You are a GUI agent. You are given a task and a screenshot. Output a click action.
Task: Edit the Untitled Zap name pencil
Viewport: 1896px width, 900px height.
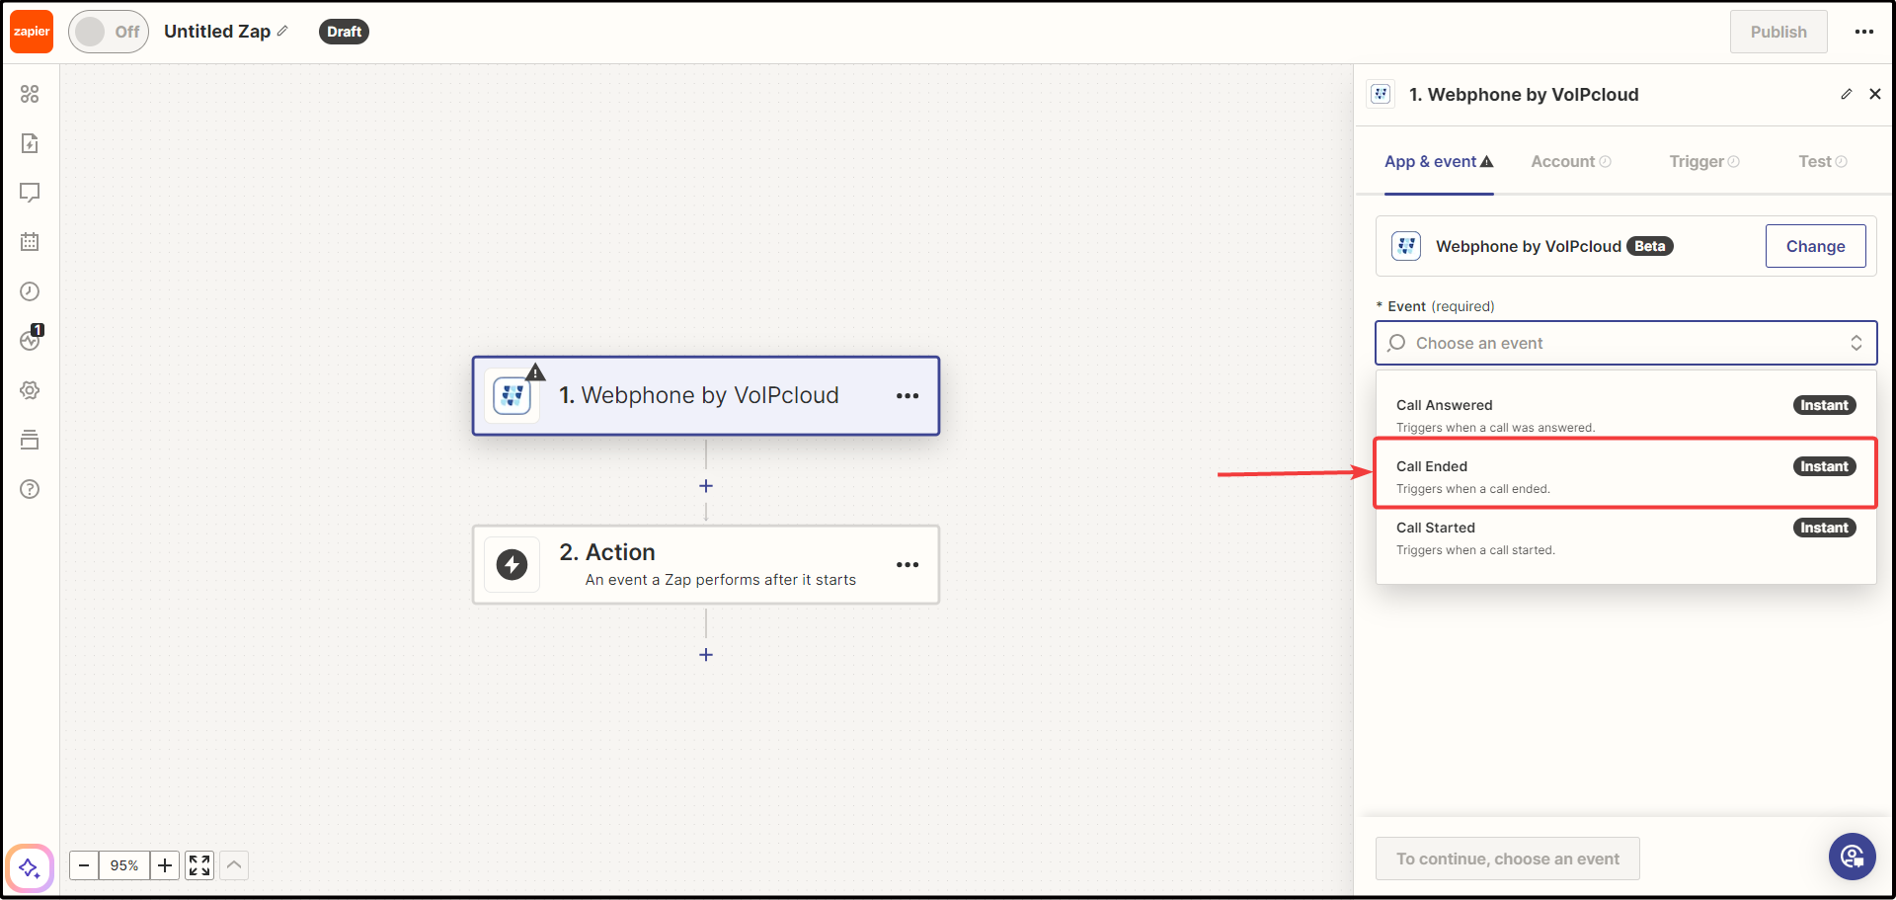[x=282, y=32]
